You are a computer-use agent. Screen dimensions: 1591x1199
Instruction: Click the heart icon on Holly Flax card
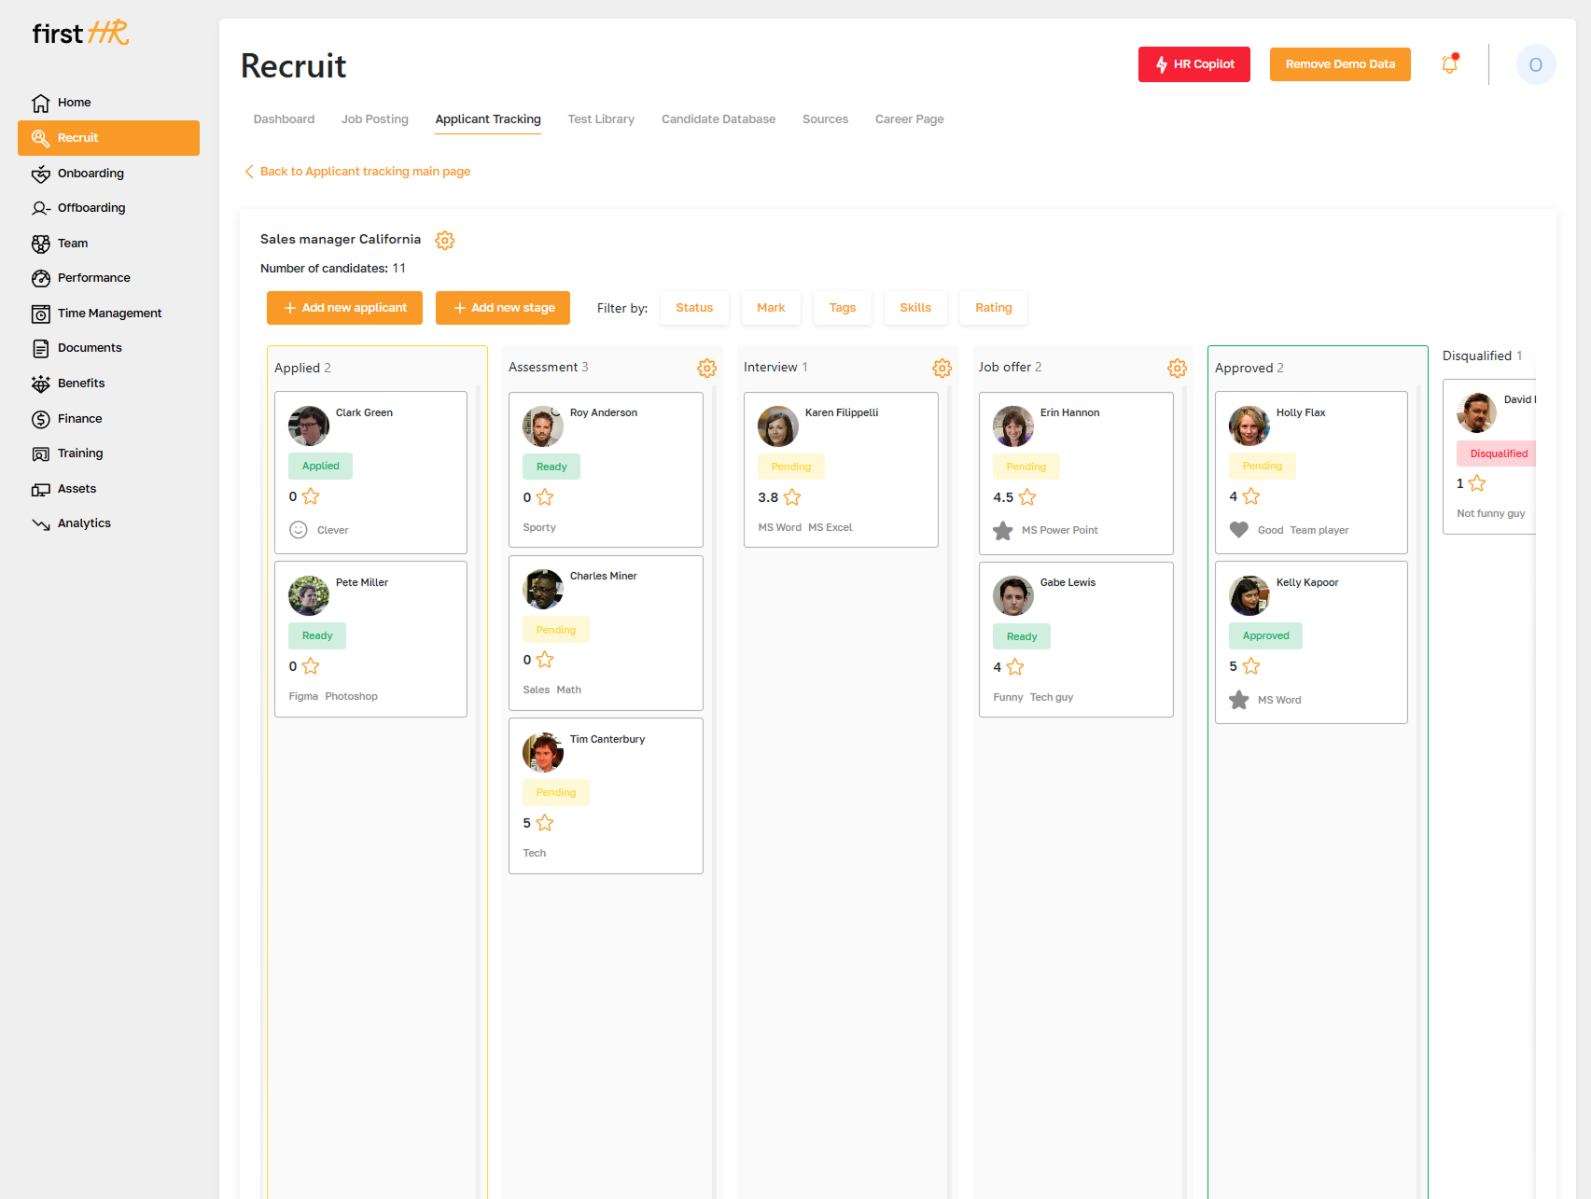[1239, 530]
